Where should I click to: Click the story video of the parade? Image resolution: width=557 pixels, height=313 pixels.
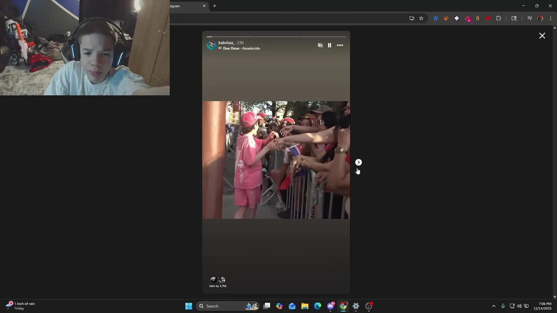point(276,160)
